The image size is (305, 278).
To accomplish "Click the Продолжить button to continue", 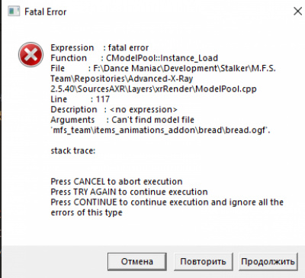I will coord(268,261).
